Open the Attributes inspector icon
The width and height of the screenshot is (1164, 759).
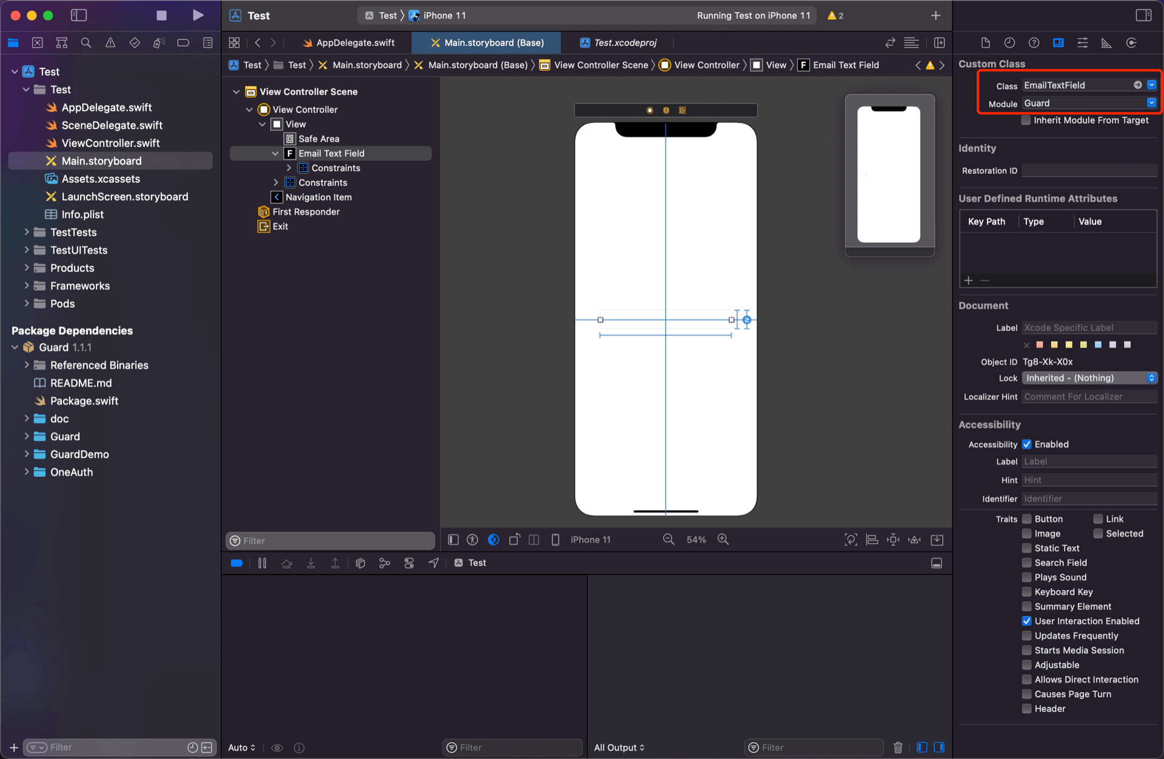point(1082,42)
